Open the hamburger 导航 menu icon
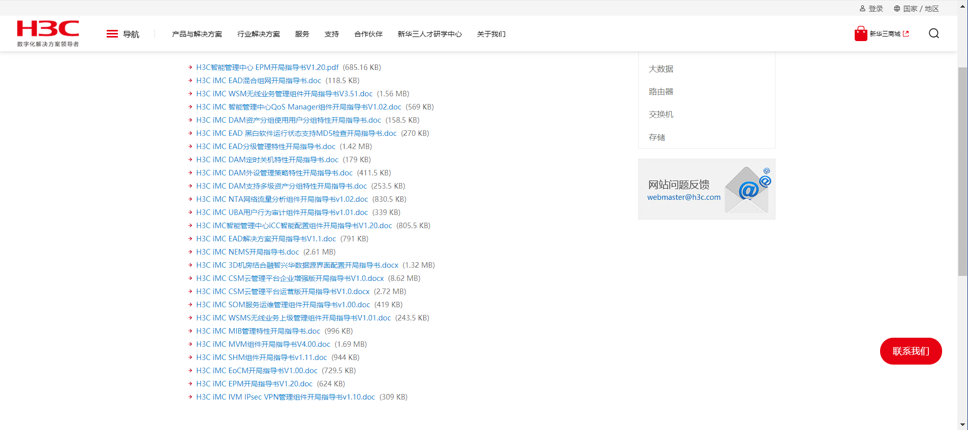The image size is (968, 430). (112, 34)
